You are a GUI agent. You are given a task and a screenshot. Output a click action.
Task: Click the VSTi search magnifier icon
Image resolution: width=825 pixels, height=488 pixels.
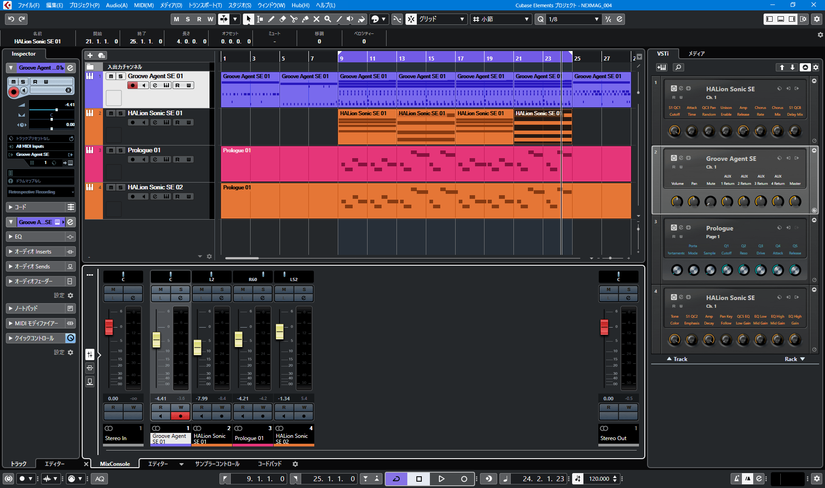(x=678, y=67)
